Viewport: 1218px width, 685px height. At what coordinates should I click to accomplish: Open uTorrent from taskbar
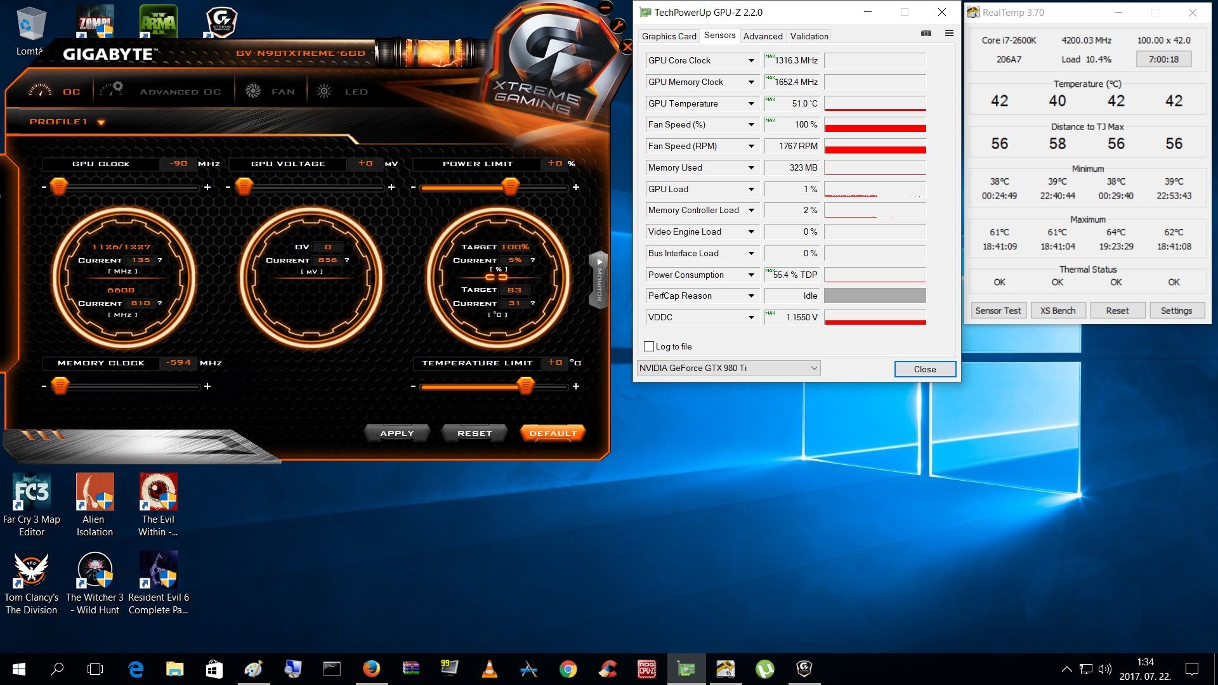(x=764, y=669)
